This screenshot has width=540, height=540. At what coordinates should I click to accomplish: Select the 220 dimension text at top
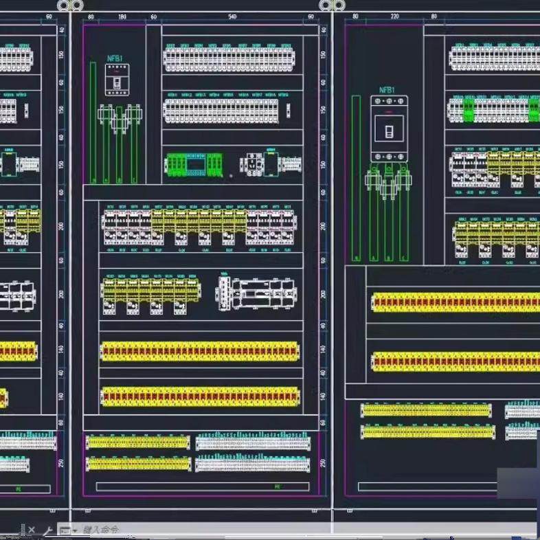[394, 16]
